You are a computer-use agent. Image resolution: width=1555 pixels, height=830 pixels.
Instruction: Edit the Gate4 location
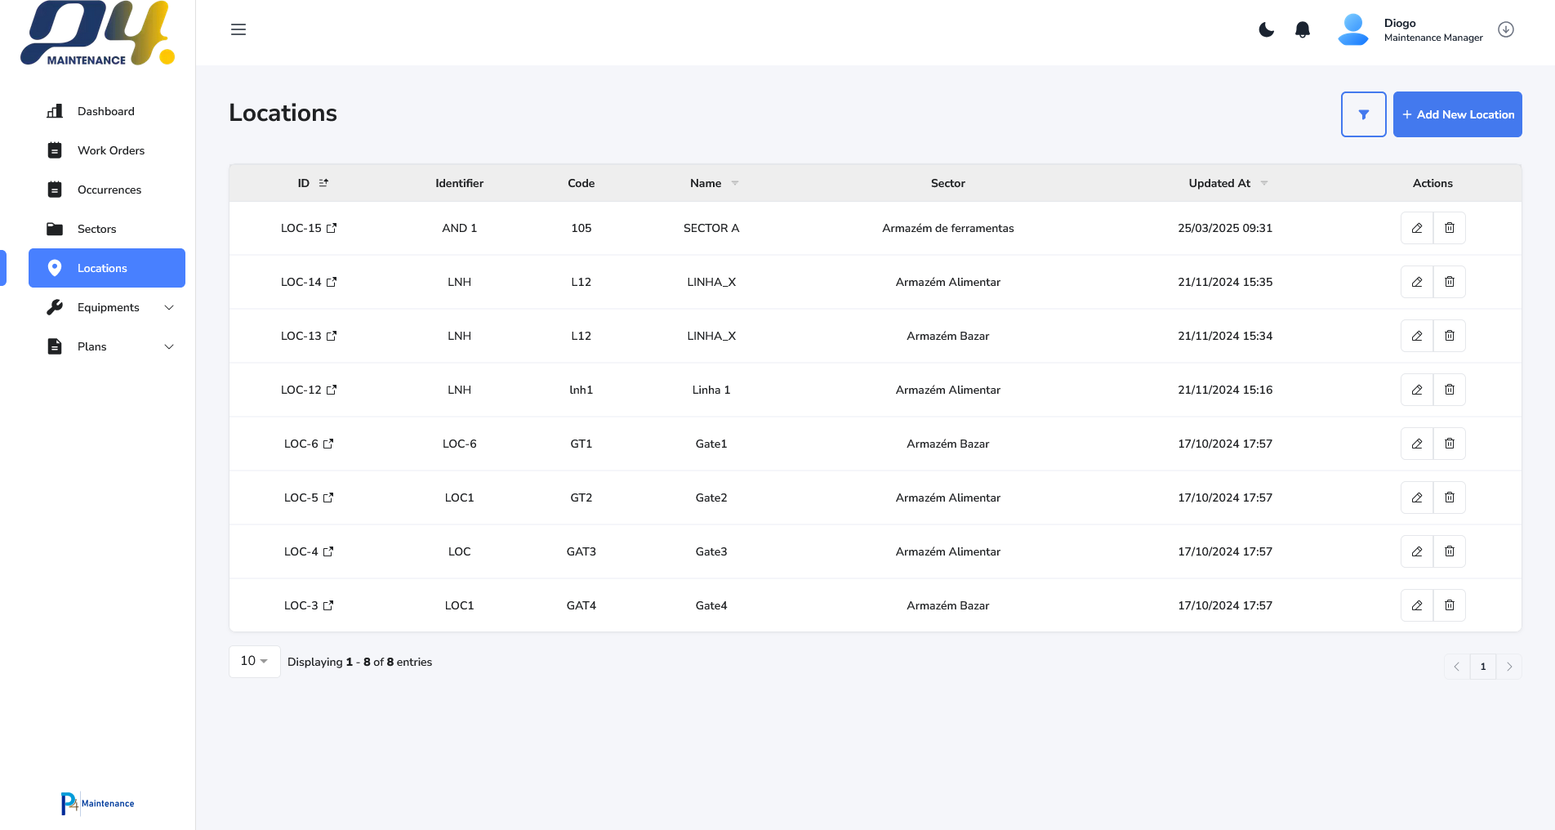(x=1417, y=605)
